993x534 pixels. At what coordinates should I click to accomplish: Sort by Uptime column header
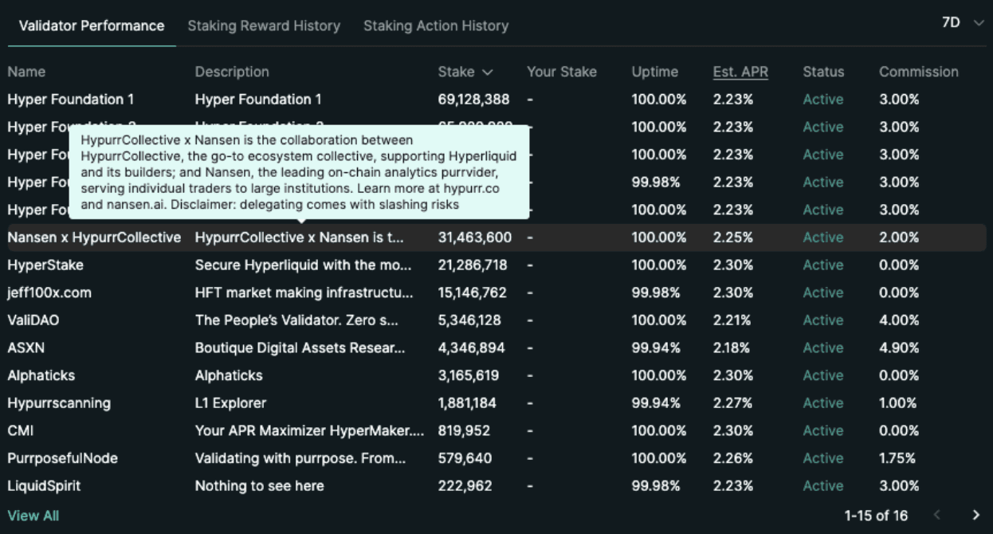coord(654,72)
